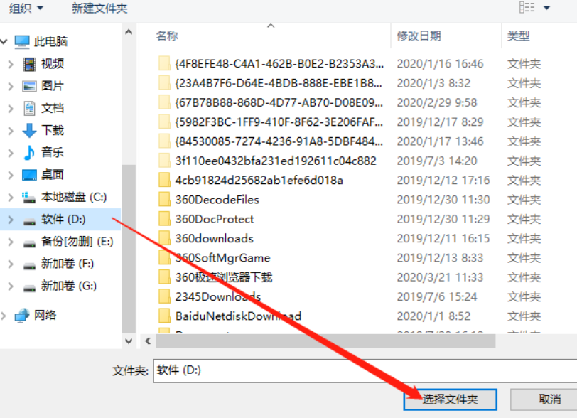Image resolution: width=577 pixels, height=418 pixels.
Task: Open the 组织 dropdown menu
Action: pos(26,8)
